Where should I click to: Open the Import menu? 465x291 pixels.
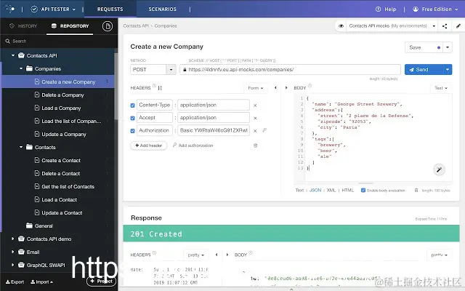click(42, 282)
